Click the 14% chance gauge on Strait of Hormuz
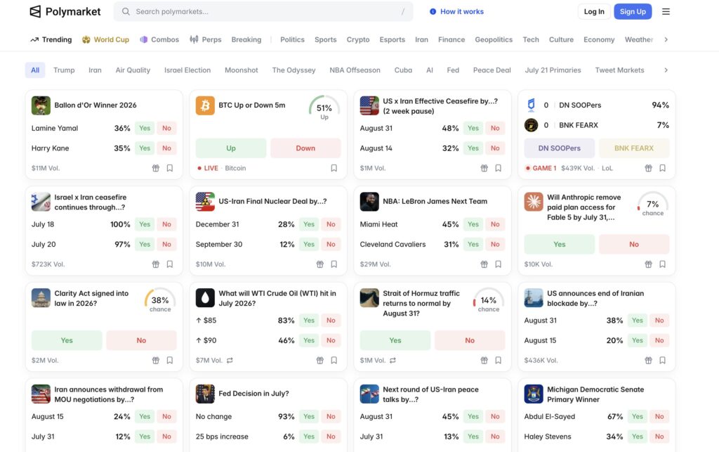Image resolution: width=719 pixels, height=452 pixels. (489, 301)
